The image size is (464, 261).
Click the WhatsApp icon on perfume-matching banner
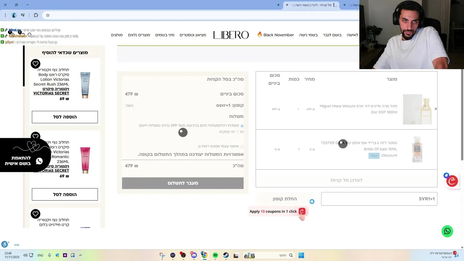point(40,161)
